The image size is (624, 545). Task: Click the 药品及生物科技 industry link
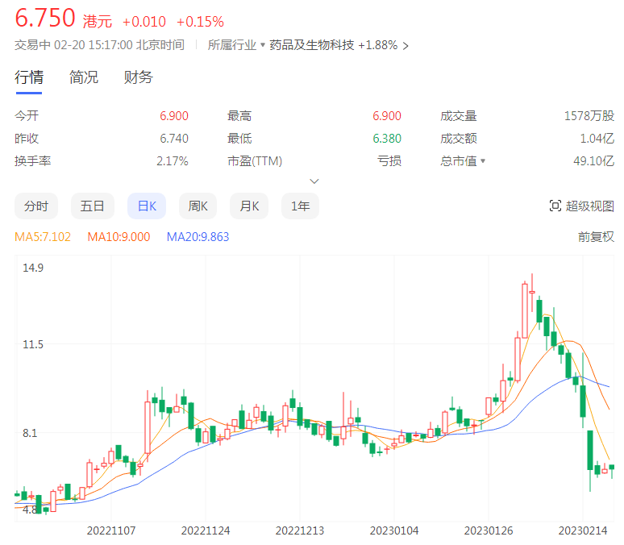coord(311,46)
